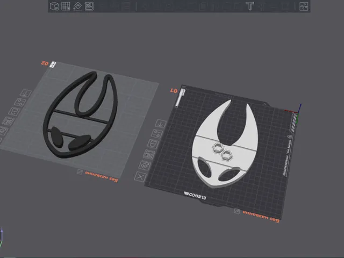This screenshot has width=344, height=258.
Task: Select the Text emboss T tool
Action: click(249, 6)
